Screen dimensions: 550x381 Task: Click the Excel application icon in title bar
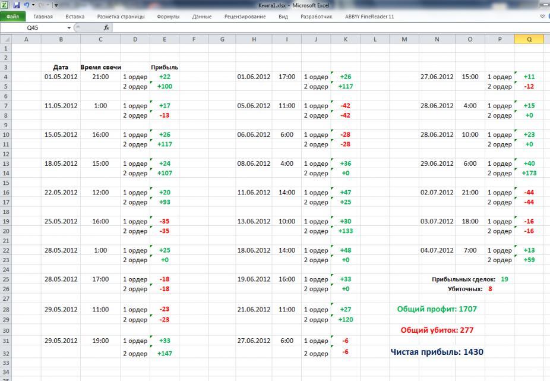coord(5,5)
